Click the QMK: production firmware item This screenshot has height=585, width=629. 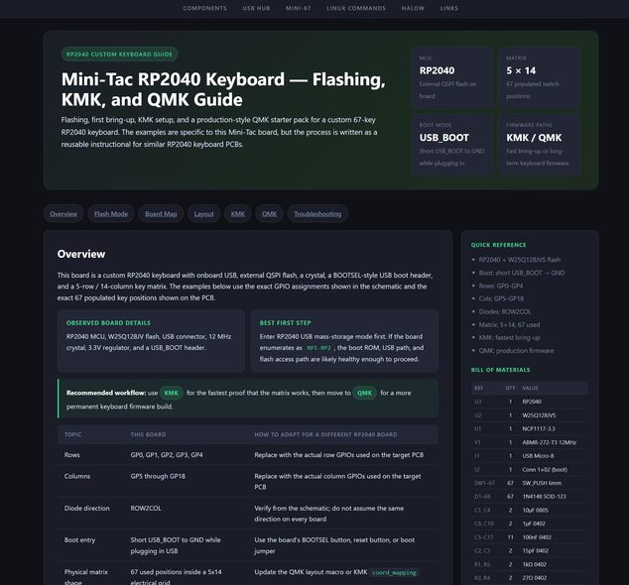[x=516, y=350]
